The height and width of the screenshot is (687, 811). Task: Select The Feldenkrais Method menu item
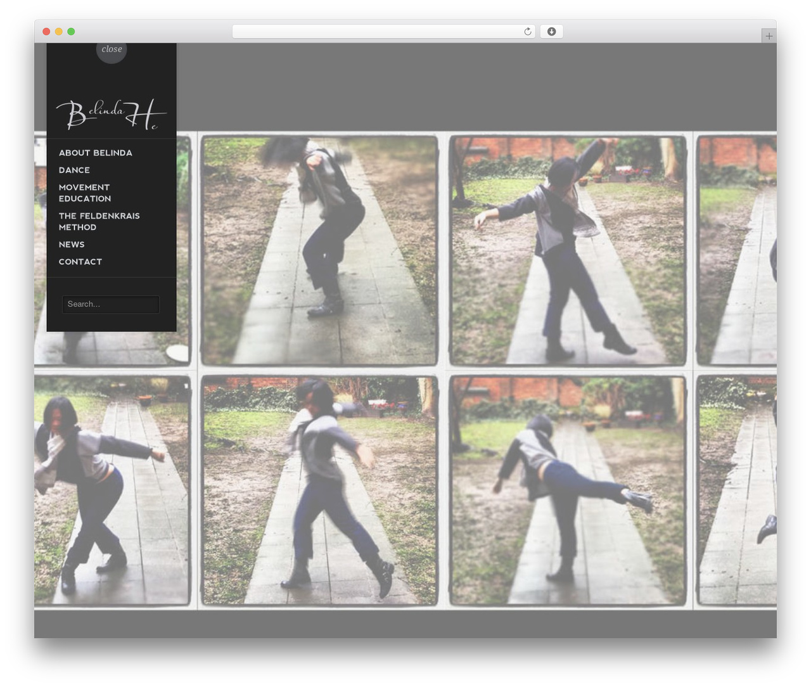(99, 221)
